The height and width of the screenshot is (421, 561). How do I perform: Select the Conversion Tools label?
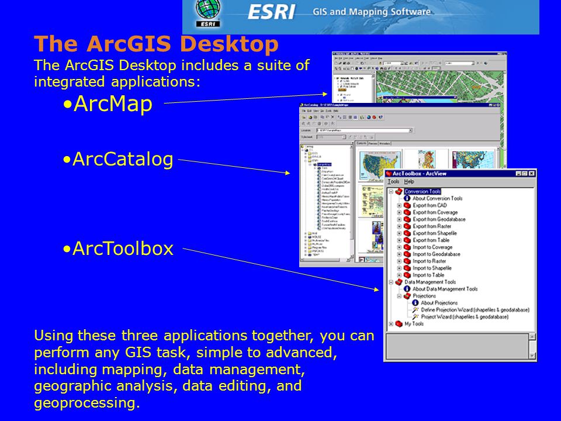click(423, 192)
